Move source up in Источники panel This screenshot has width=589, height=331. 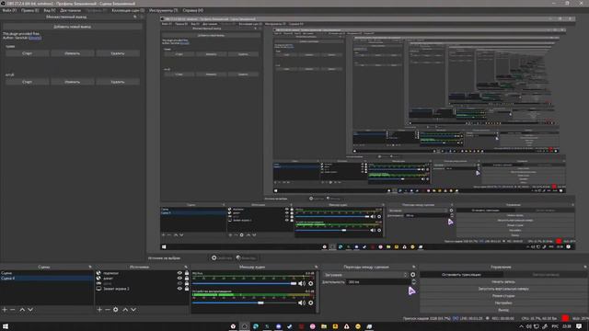[125, 310]
